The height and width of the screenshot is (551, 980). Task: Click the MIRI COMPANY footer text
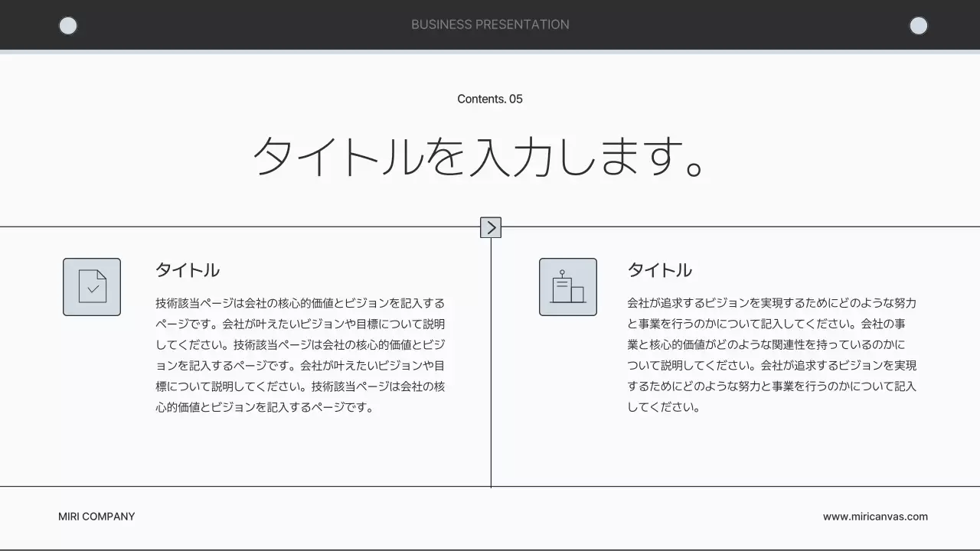96,517
